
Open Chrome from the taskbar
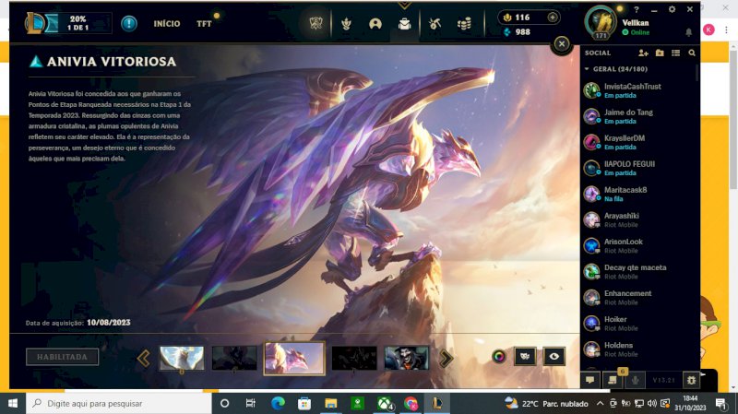point(411,403)
